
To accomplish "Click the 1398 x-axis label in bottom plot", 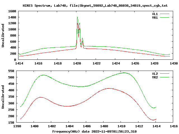I will pyautogui.click(x=17, y=126).
